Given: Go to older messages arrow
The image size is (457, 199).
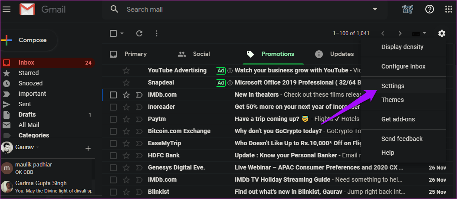Looking at the screenshot, I should (400, 33).
